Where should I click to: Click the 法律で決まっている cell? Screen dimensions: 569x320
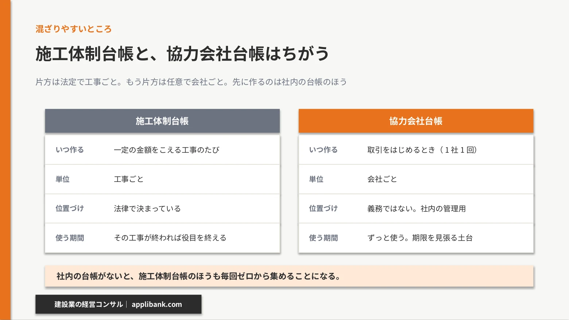coord(147,208)
